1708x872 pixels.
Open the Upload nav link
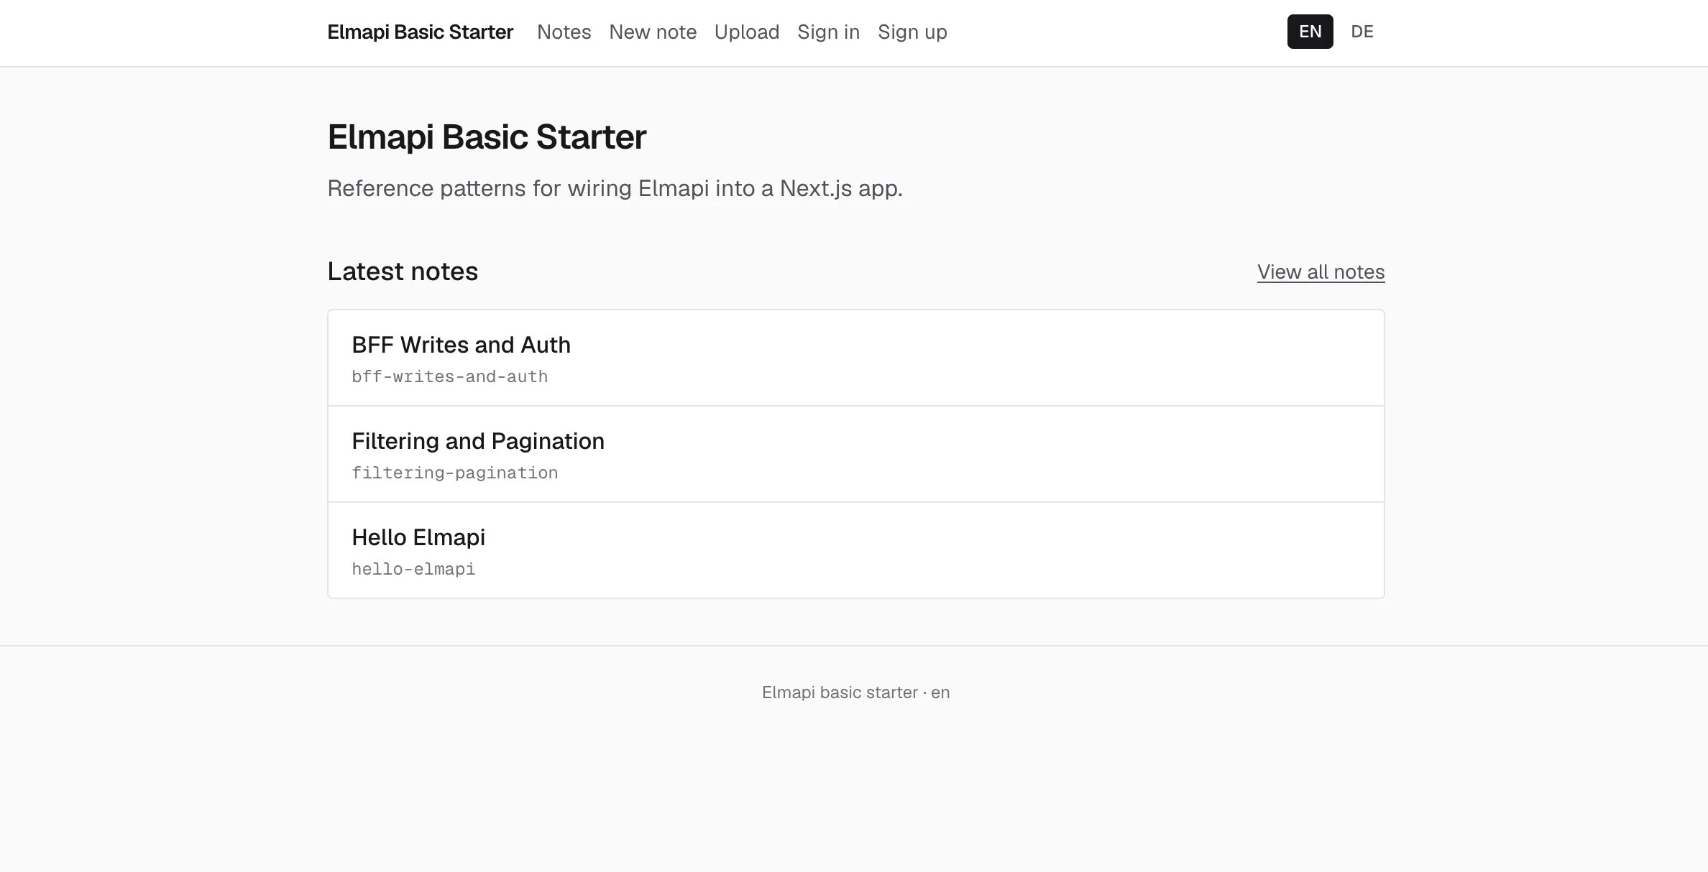click(747, 32)
